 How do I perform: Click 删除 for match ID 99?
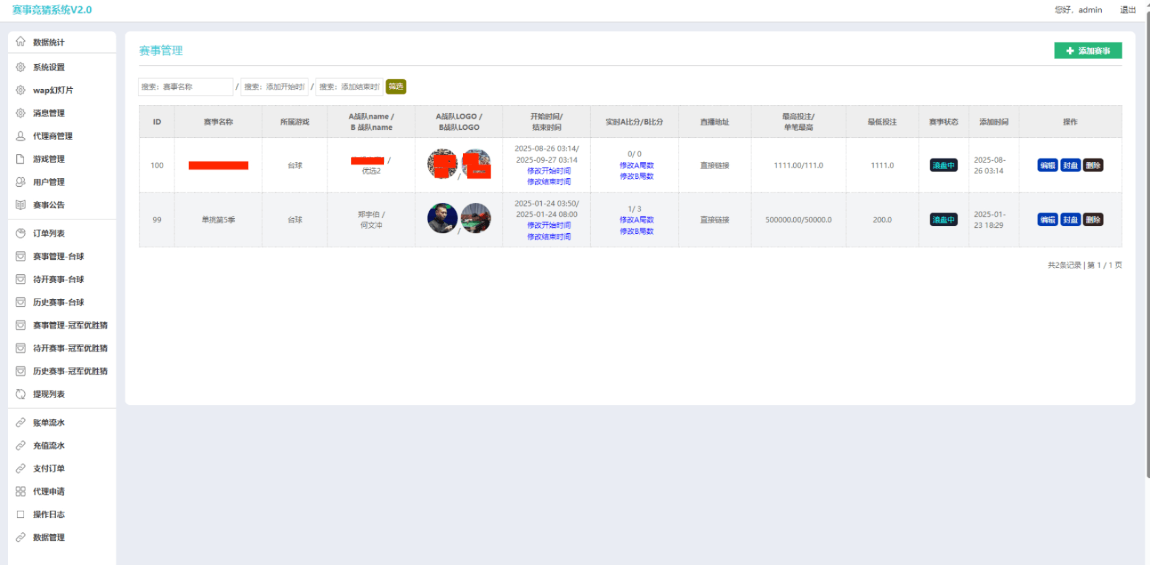pyautogui.click(x=1093, y=220)
